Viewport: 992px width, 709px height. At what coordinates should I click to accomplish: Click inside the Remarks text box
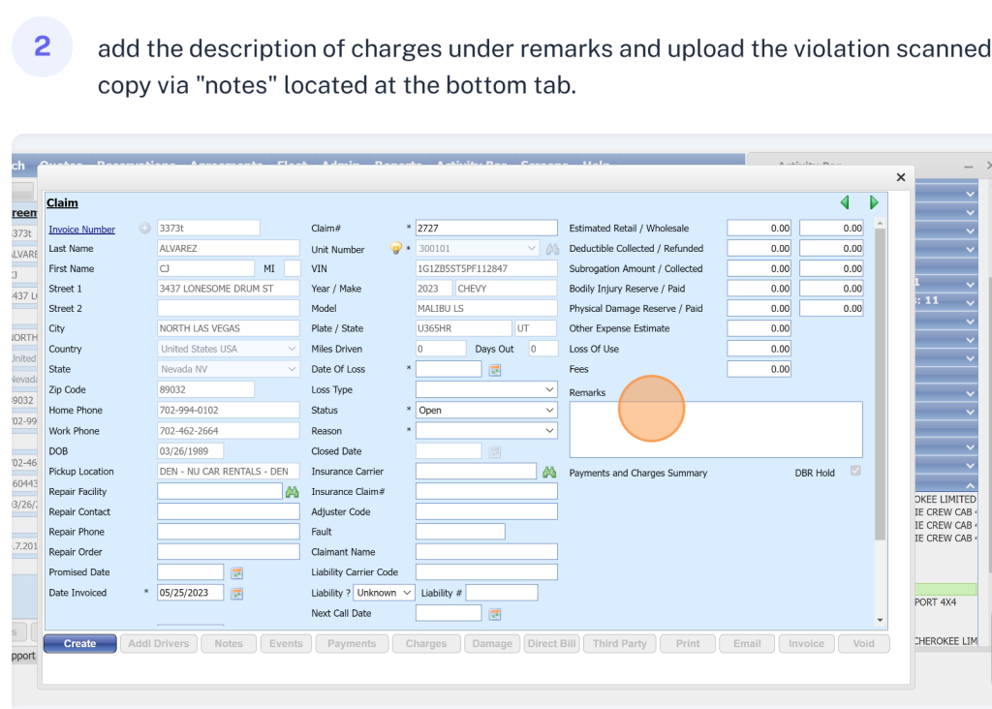pos(715,429)
